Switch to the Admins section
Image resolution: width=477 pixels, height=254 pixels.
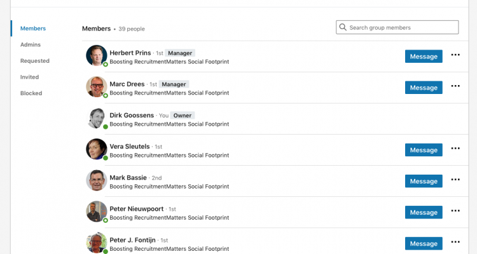click(31, 44)
